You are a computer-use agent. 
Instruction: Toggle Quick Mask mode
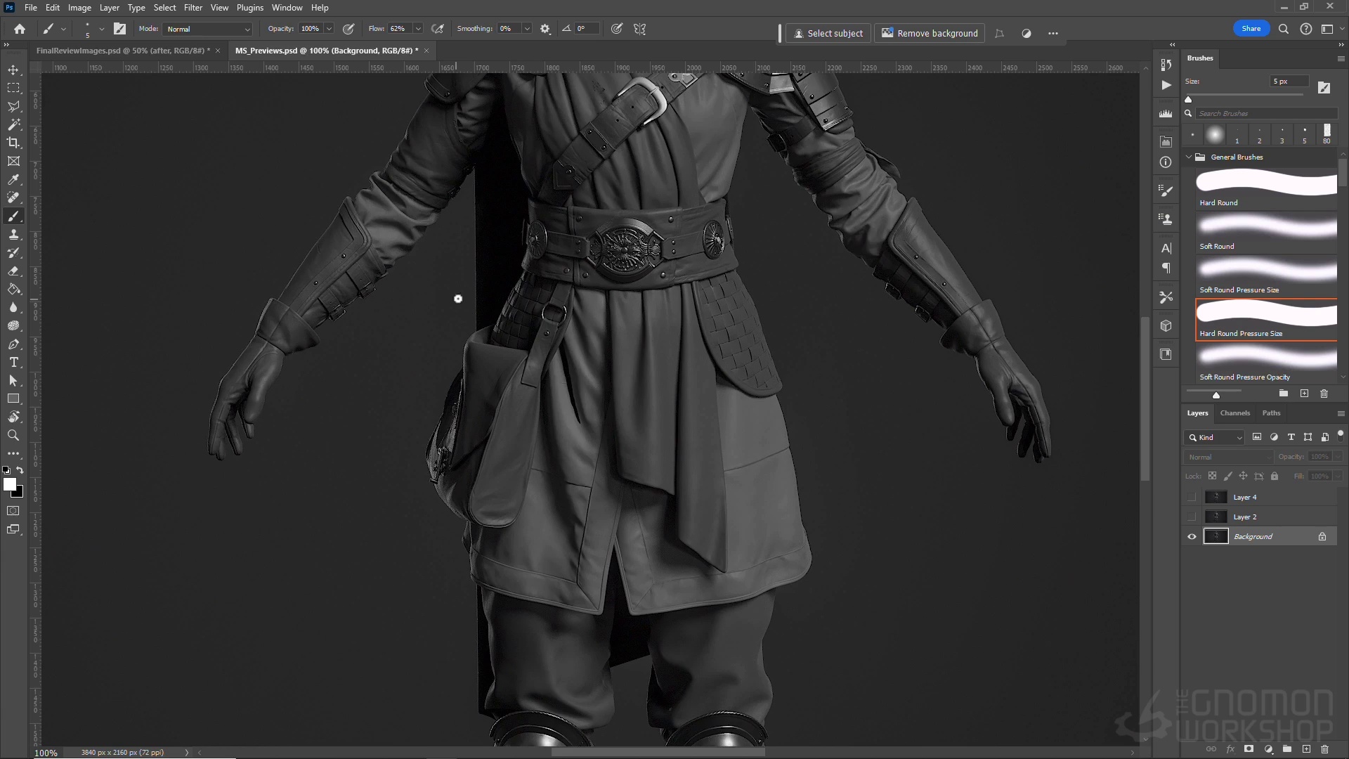13,511
